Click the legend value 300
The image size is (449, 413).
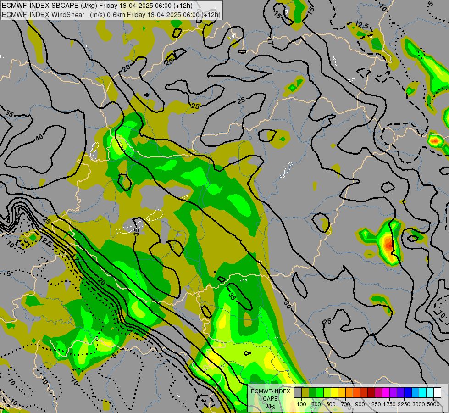tap(316, 404)
